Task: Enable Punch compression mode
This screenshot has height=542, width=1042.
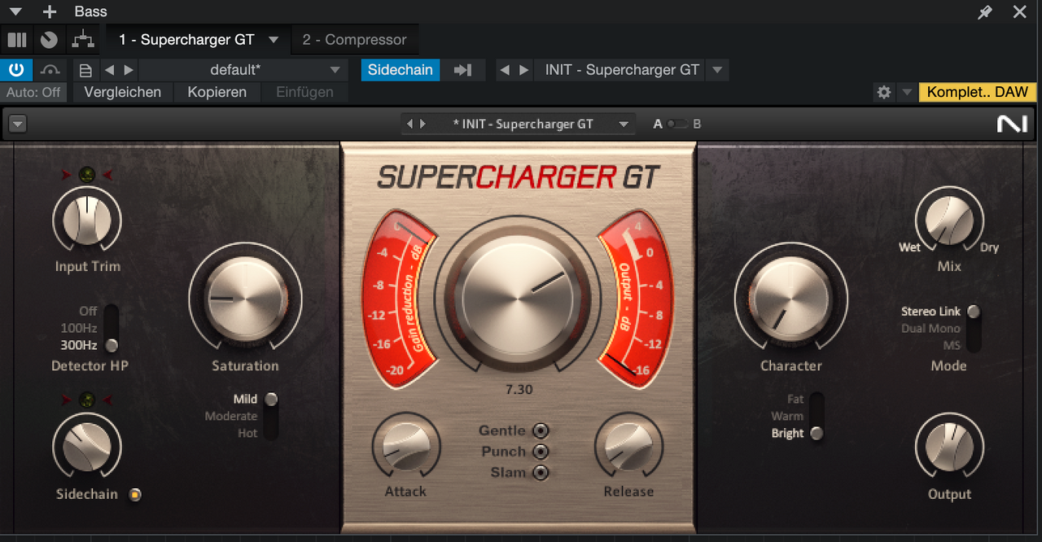Action: coord(541,452)
